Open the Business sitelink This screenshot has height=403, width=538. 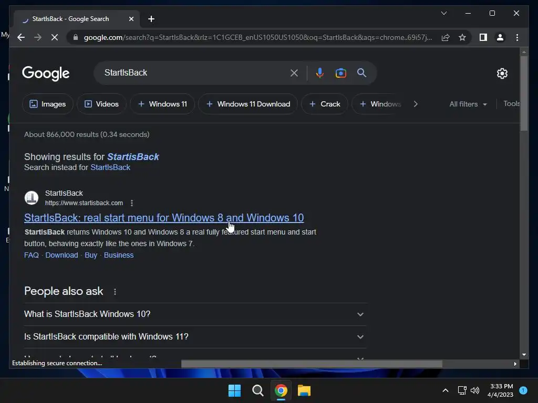pos(119,255)
